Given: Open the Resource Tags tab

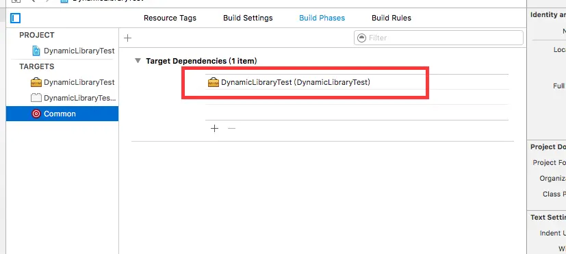Looking at the screenshot, I should pos(170,18).
